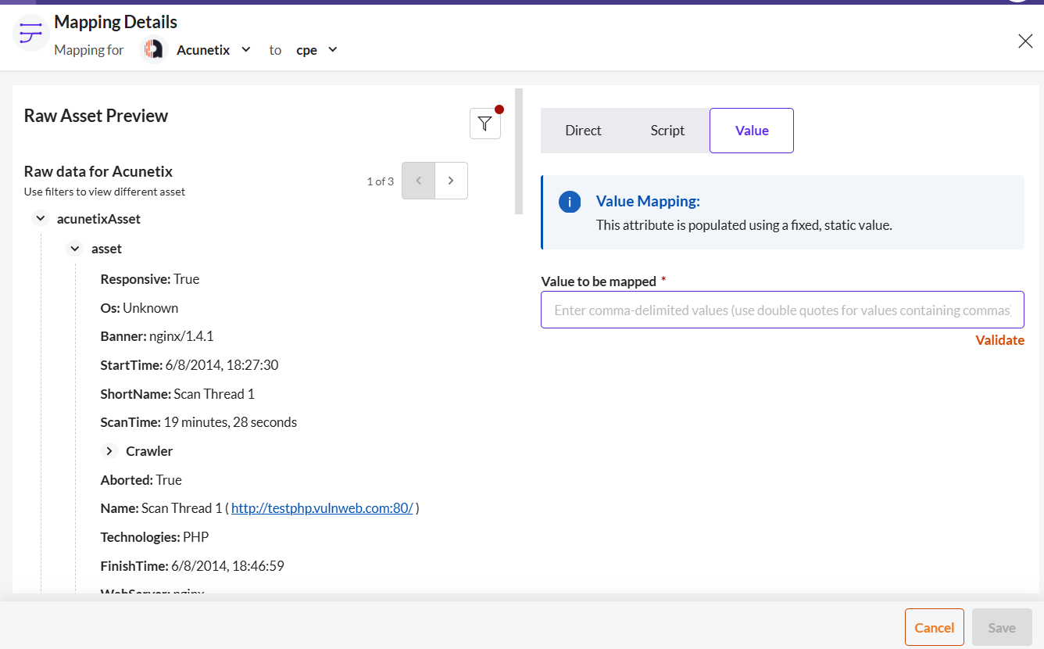Click the raw asset panel scrollbar
1044x649 pixels.
(x=519, y=151)
